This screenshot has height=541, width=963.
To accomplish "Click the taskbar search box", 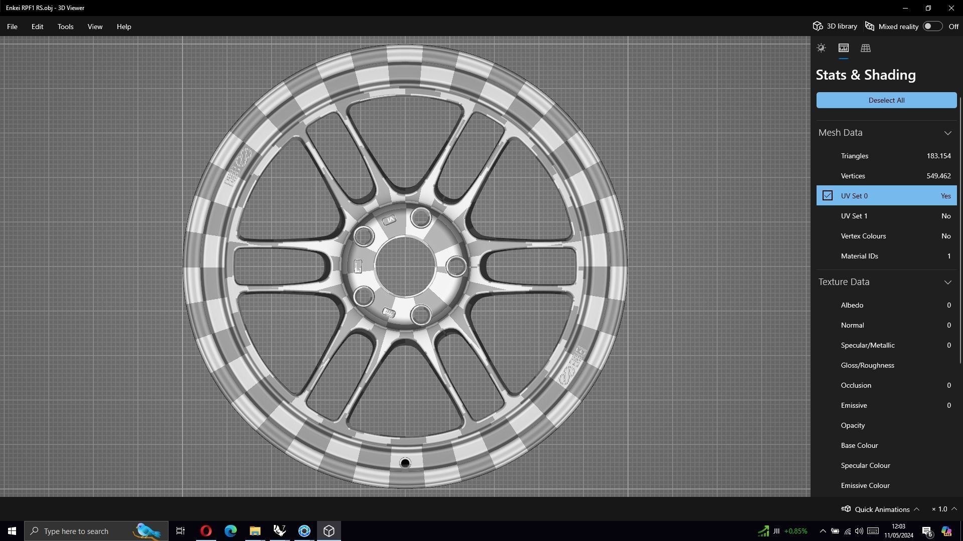I will coord(96,531).
